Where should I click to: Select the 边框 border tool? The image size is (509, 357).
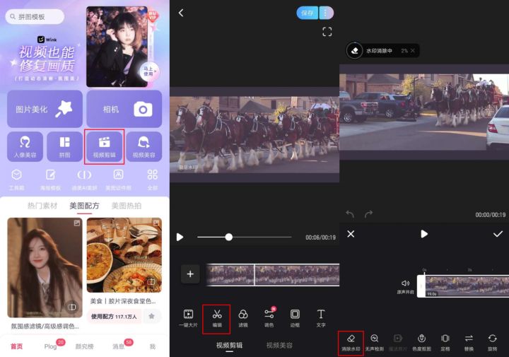point(295,318)
